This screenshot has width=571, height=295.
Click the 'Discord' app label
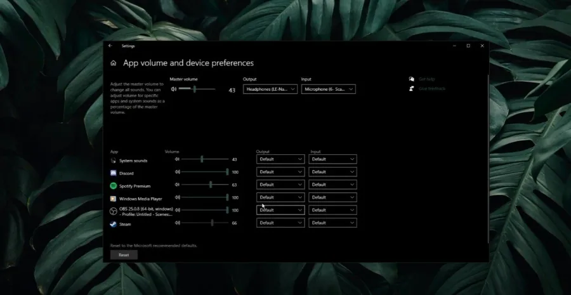pyautogui.click(x=126, y=173)
